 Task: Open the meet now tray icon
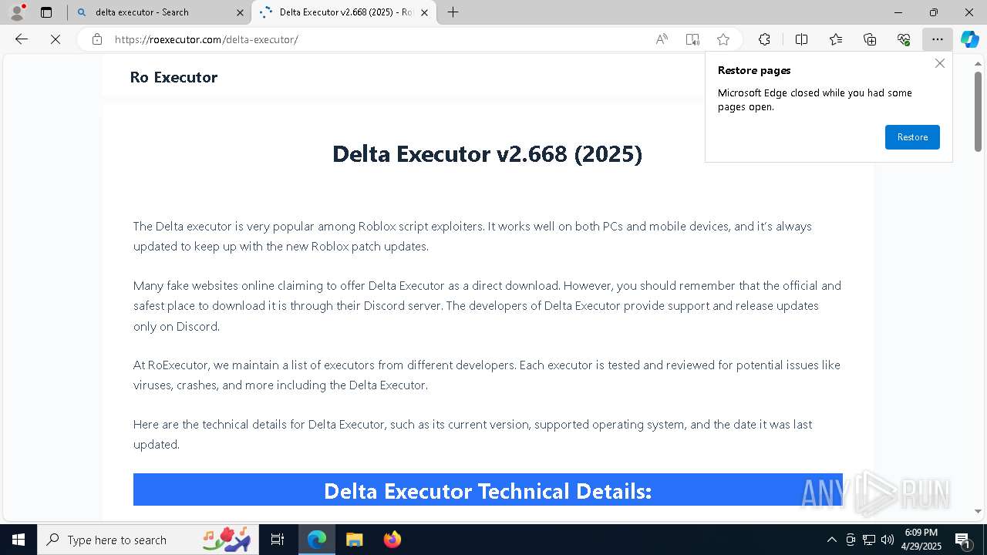coord(851,540)
